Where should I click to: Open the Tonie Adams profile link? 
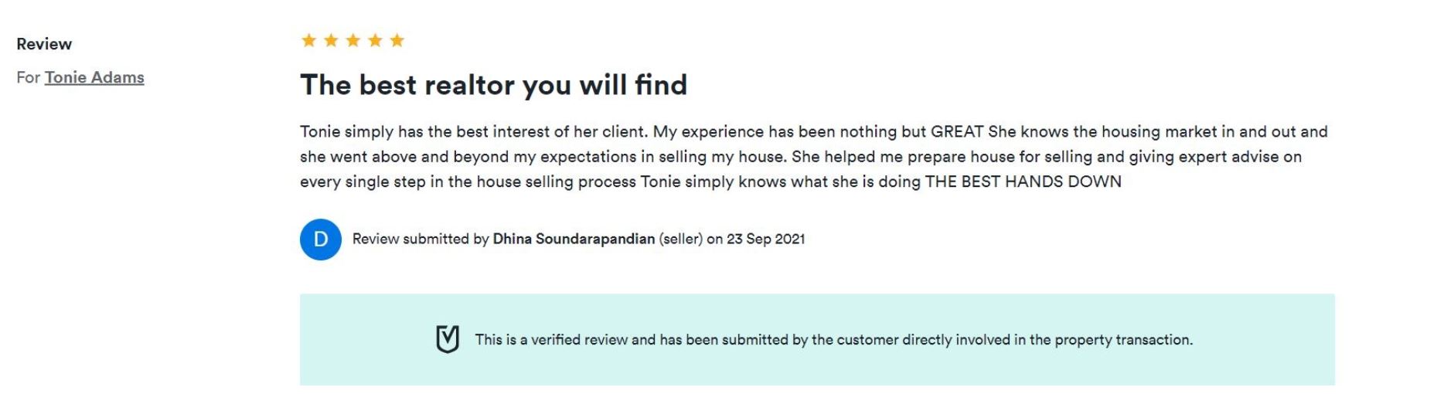coord(94,77)
